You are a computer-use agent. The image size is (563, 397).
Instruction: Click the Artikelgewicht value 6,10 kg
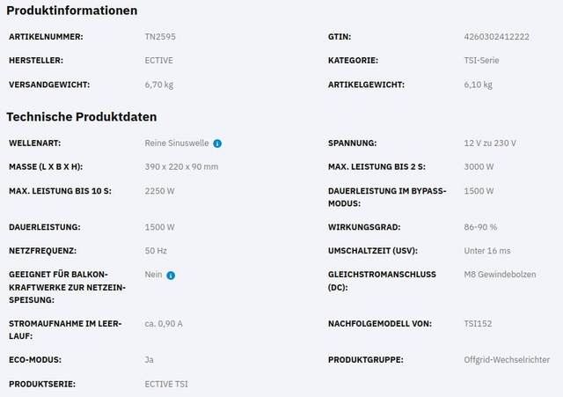(478, 85)
